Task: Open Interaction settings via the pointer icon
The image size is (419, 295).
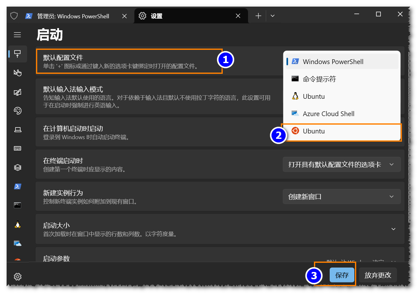Action: (18, 73)
